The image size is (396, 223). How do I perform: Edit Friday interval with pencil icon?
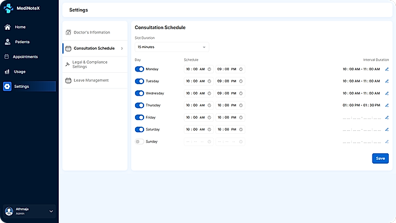[x=387, y=118]
